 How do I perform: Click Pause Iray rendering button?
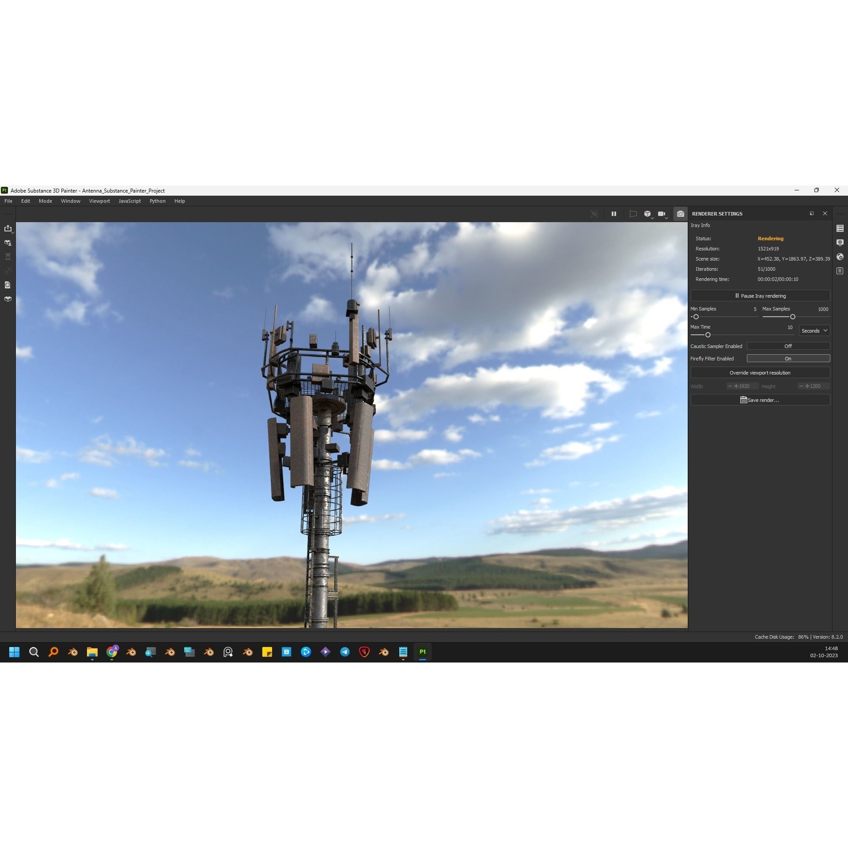pyautogui.click(x=760, y=295)
